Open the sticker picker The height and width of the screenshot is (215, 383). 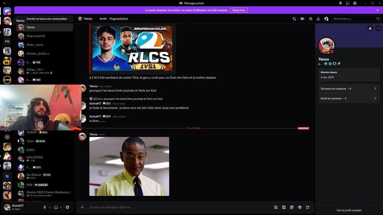292,207
